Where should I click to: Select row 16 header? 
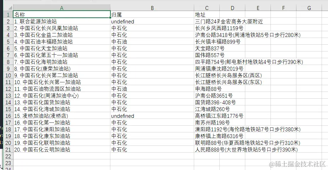coord(8,116)
